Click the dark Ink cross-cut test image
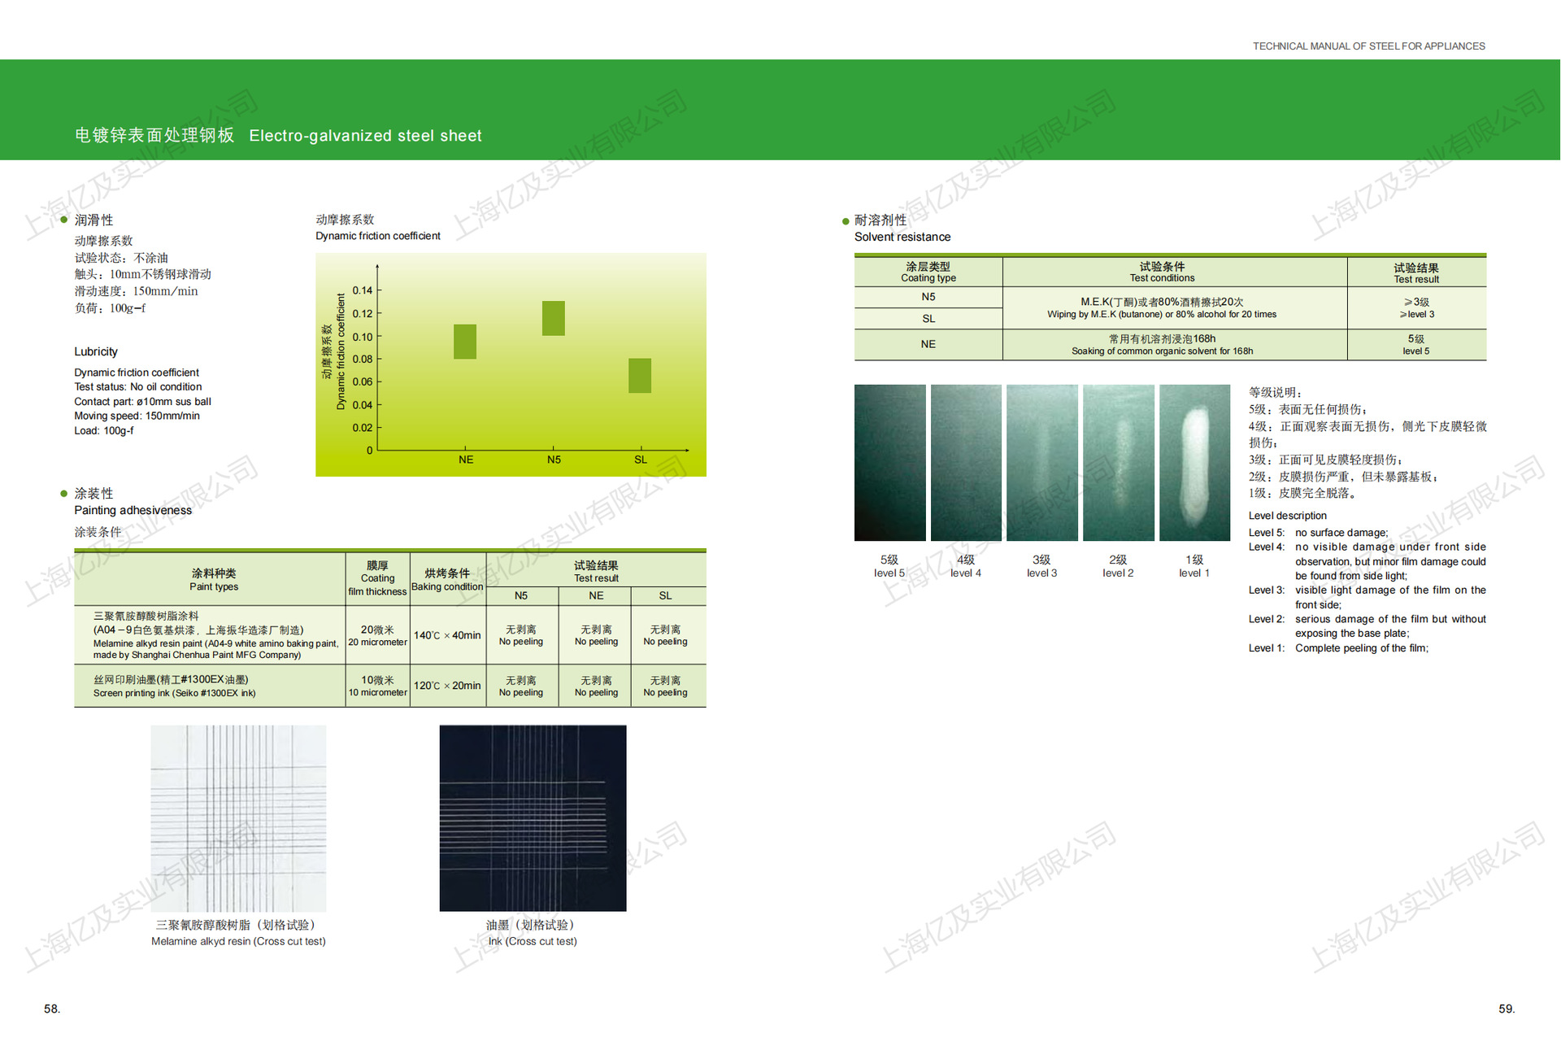 (533, 817)
